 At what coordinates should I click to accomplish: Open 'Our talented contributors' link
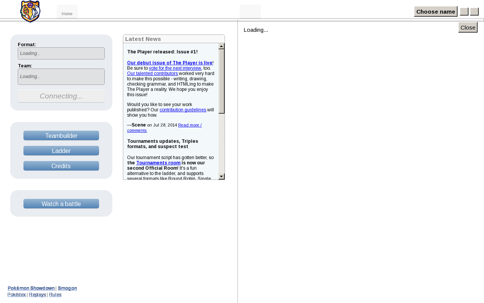click(152, 73)
